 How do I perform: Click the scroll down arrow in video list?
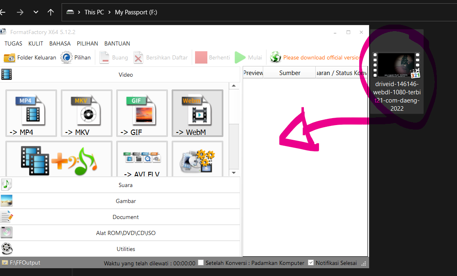(x=234, y=173)
